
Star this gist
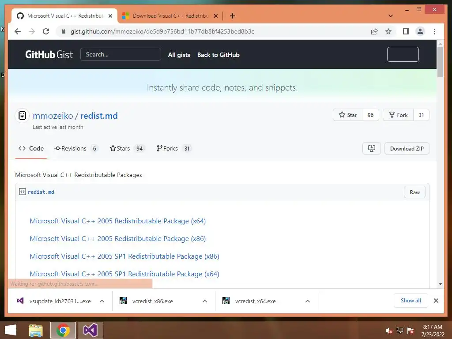[348, 115]
